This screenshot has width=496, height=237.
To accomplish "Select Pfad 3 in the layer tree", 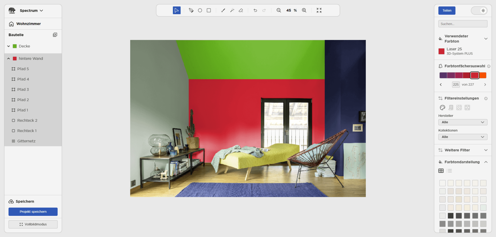I will pos(23,89).
